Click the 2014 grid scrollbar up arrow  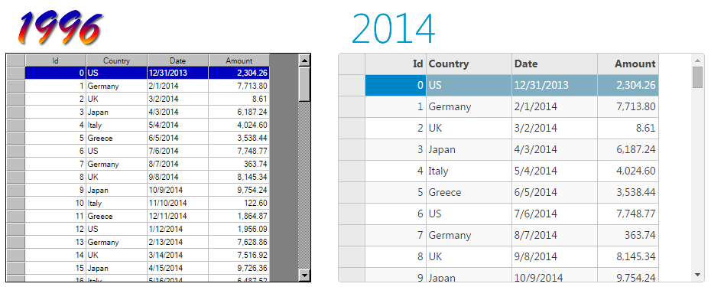[697, 60]
